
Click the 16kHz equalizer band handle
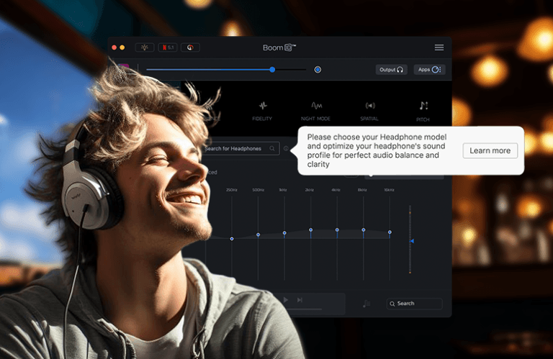click(390, 232)
